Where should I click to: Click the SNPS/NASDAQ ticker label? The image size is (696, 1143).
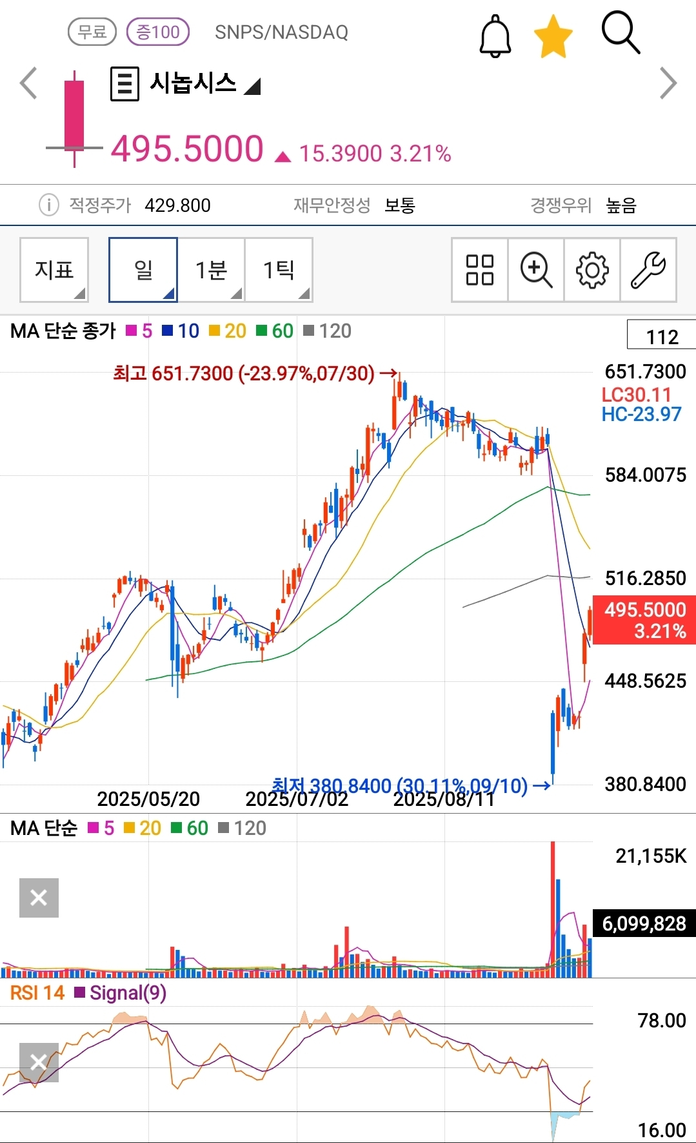pyautogui.click(x=281, y=32)
